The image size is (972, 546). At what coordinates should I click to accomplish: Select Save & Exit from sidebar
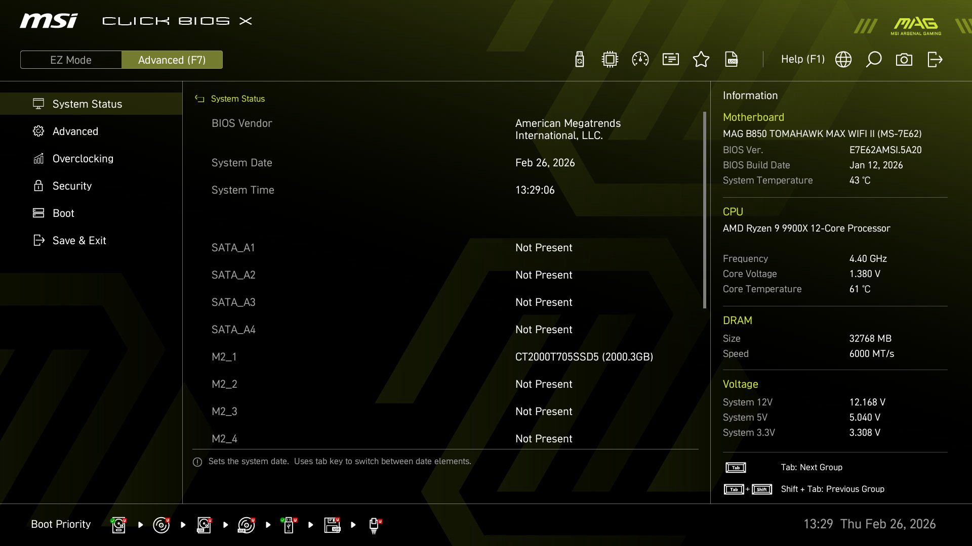[79, 240]
